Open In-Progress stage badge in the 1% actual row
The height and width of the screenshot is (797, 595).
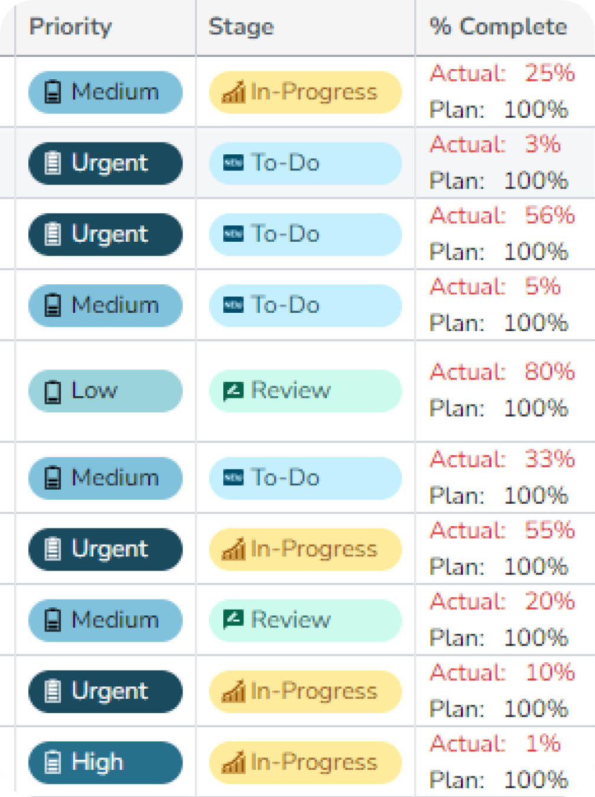click(x=305, y=763)
